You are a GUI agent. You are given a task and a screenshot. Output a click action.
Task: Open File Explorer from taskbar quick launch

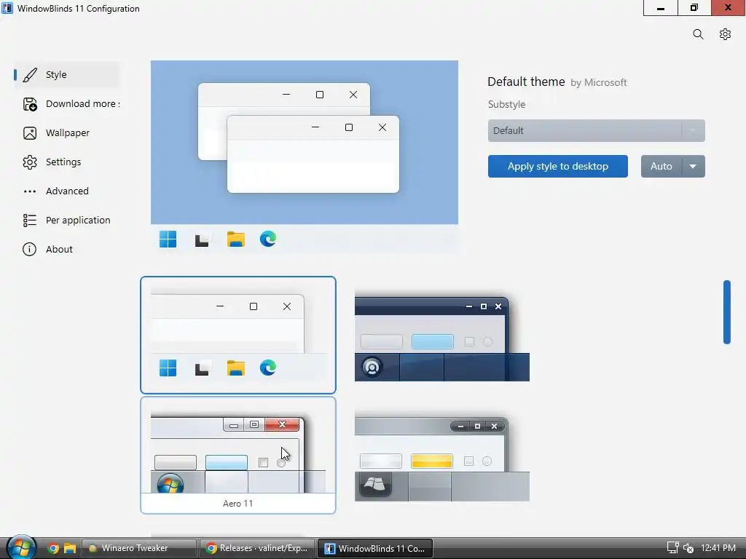click(x=70, y=549)
